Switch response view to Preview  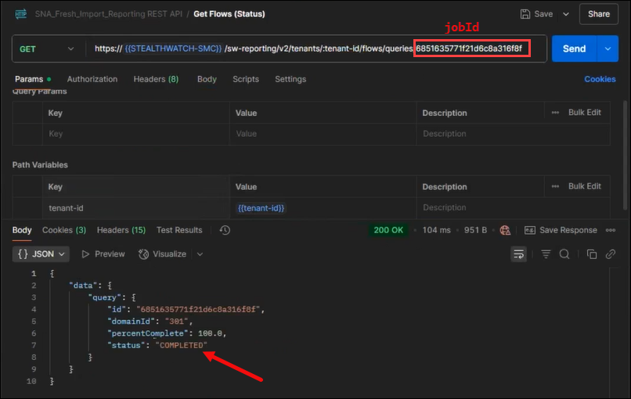click(103, 254)
